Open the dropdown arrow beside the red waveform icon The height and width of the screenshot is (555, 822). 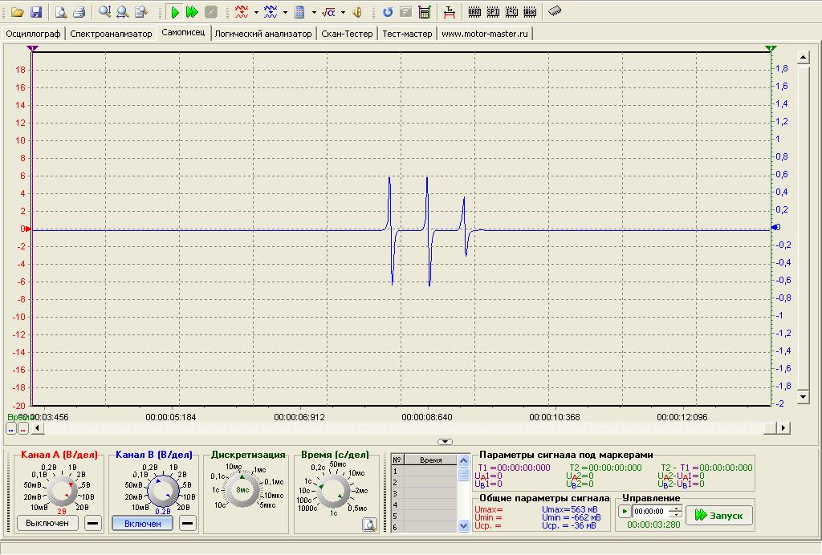coord(256,12)
